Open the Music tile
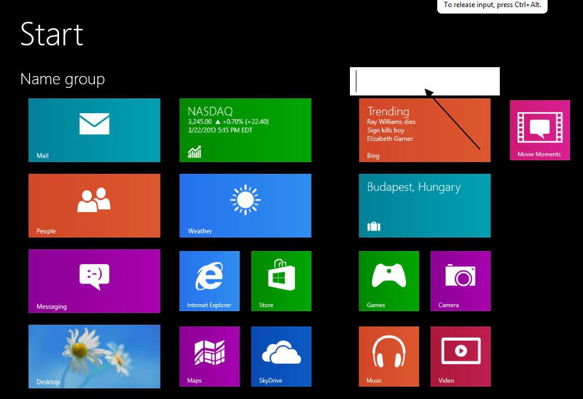The height and width of the screenshot is (399, 583). click(389, 357)
